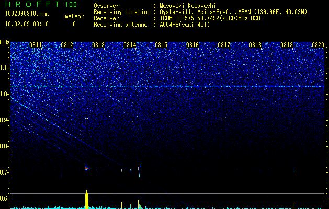Select antenna value A504HB(yagi 4el)

pyautogui.click(x=185, y=25)
